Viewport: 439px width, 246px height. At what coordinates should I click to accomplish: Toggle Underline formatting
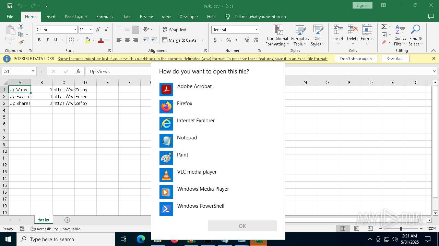click(56, 40)
